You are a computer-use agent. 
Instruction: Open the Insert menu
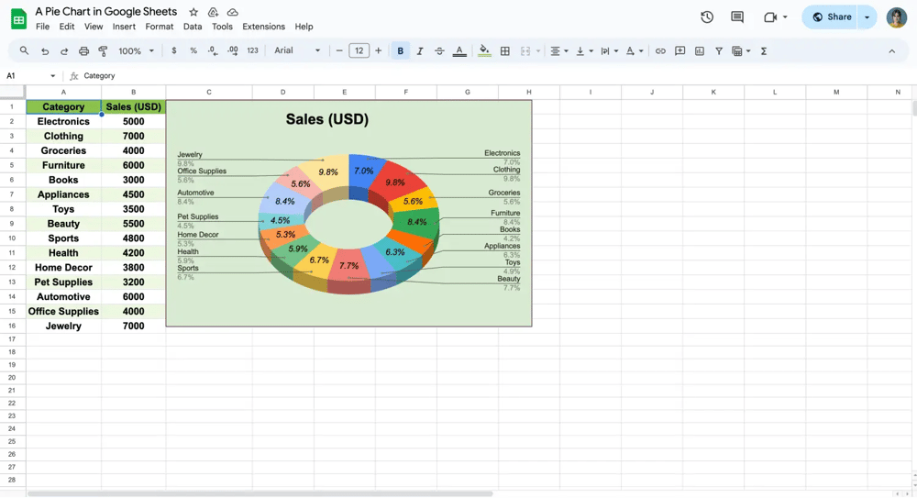click(124, 27)
